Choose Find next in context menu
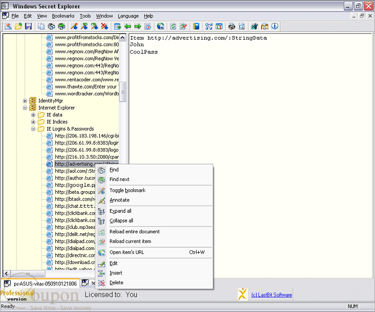 coord(154,179)
